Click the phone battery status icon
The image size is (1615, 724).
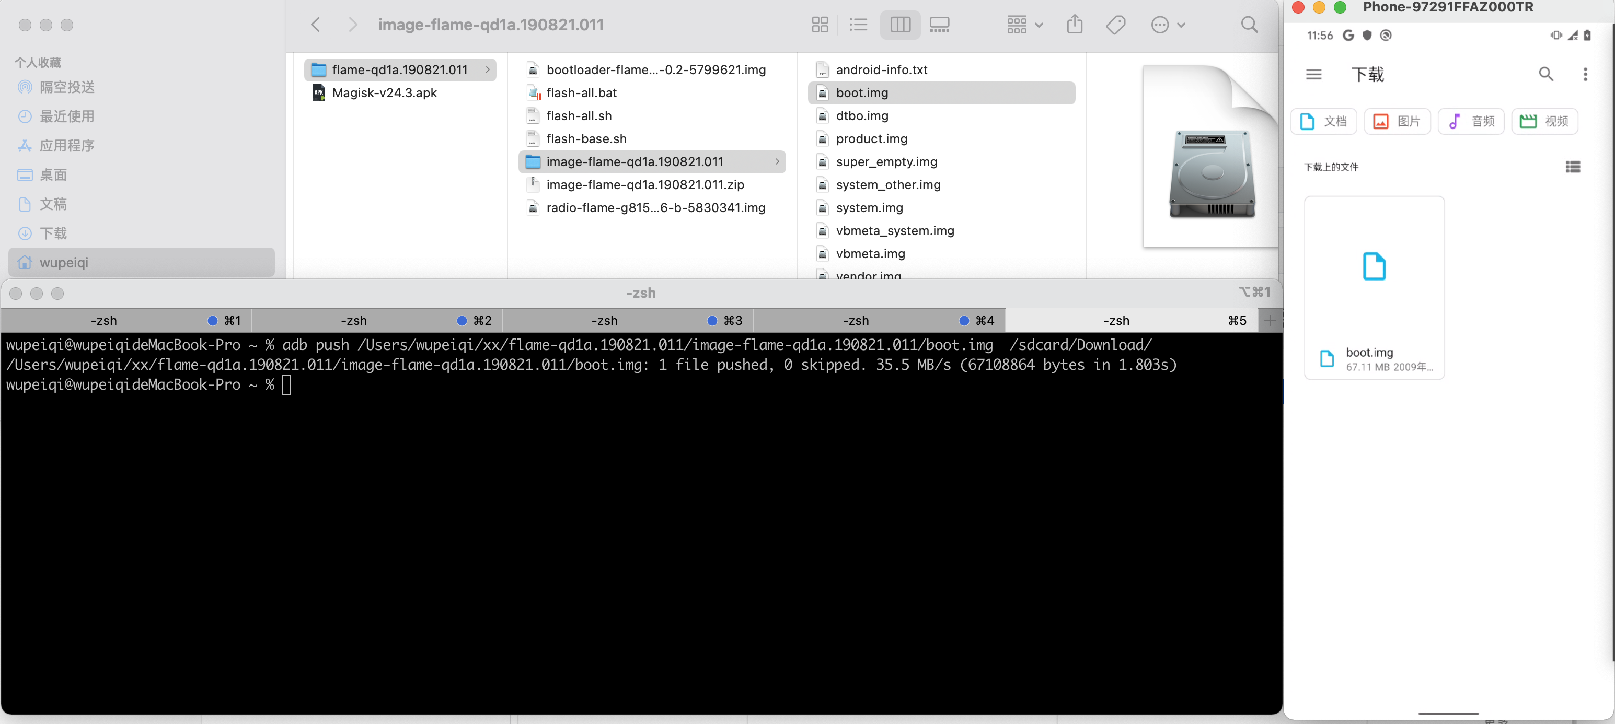pyautogui.click(x=1587, y=35)
